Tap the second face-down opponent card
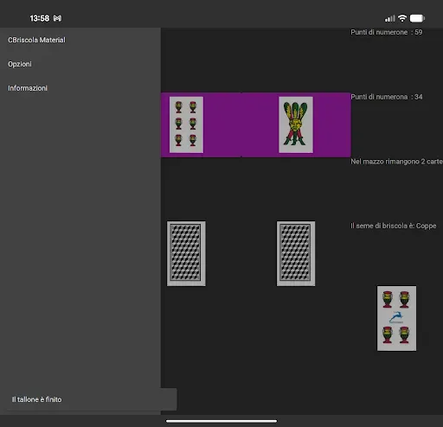This screenshot has height=427, width=443. pos(296,253)
